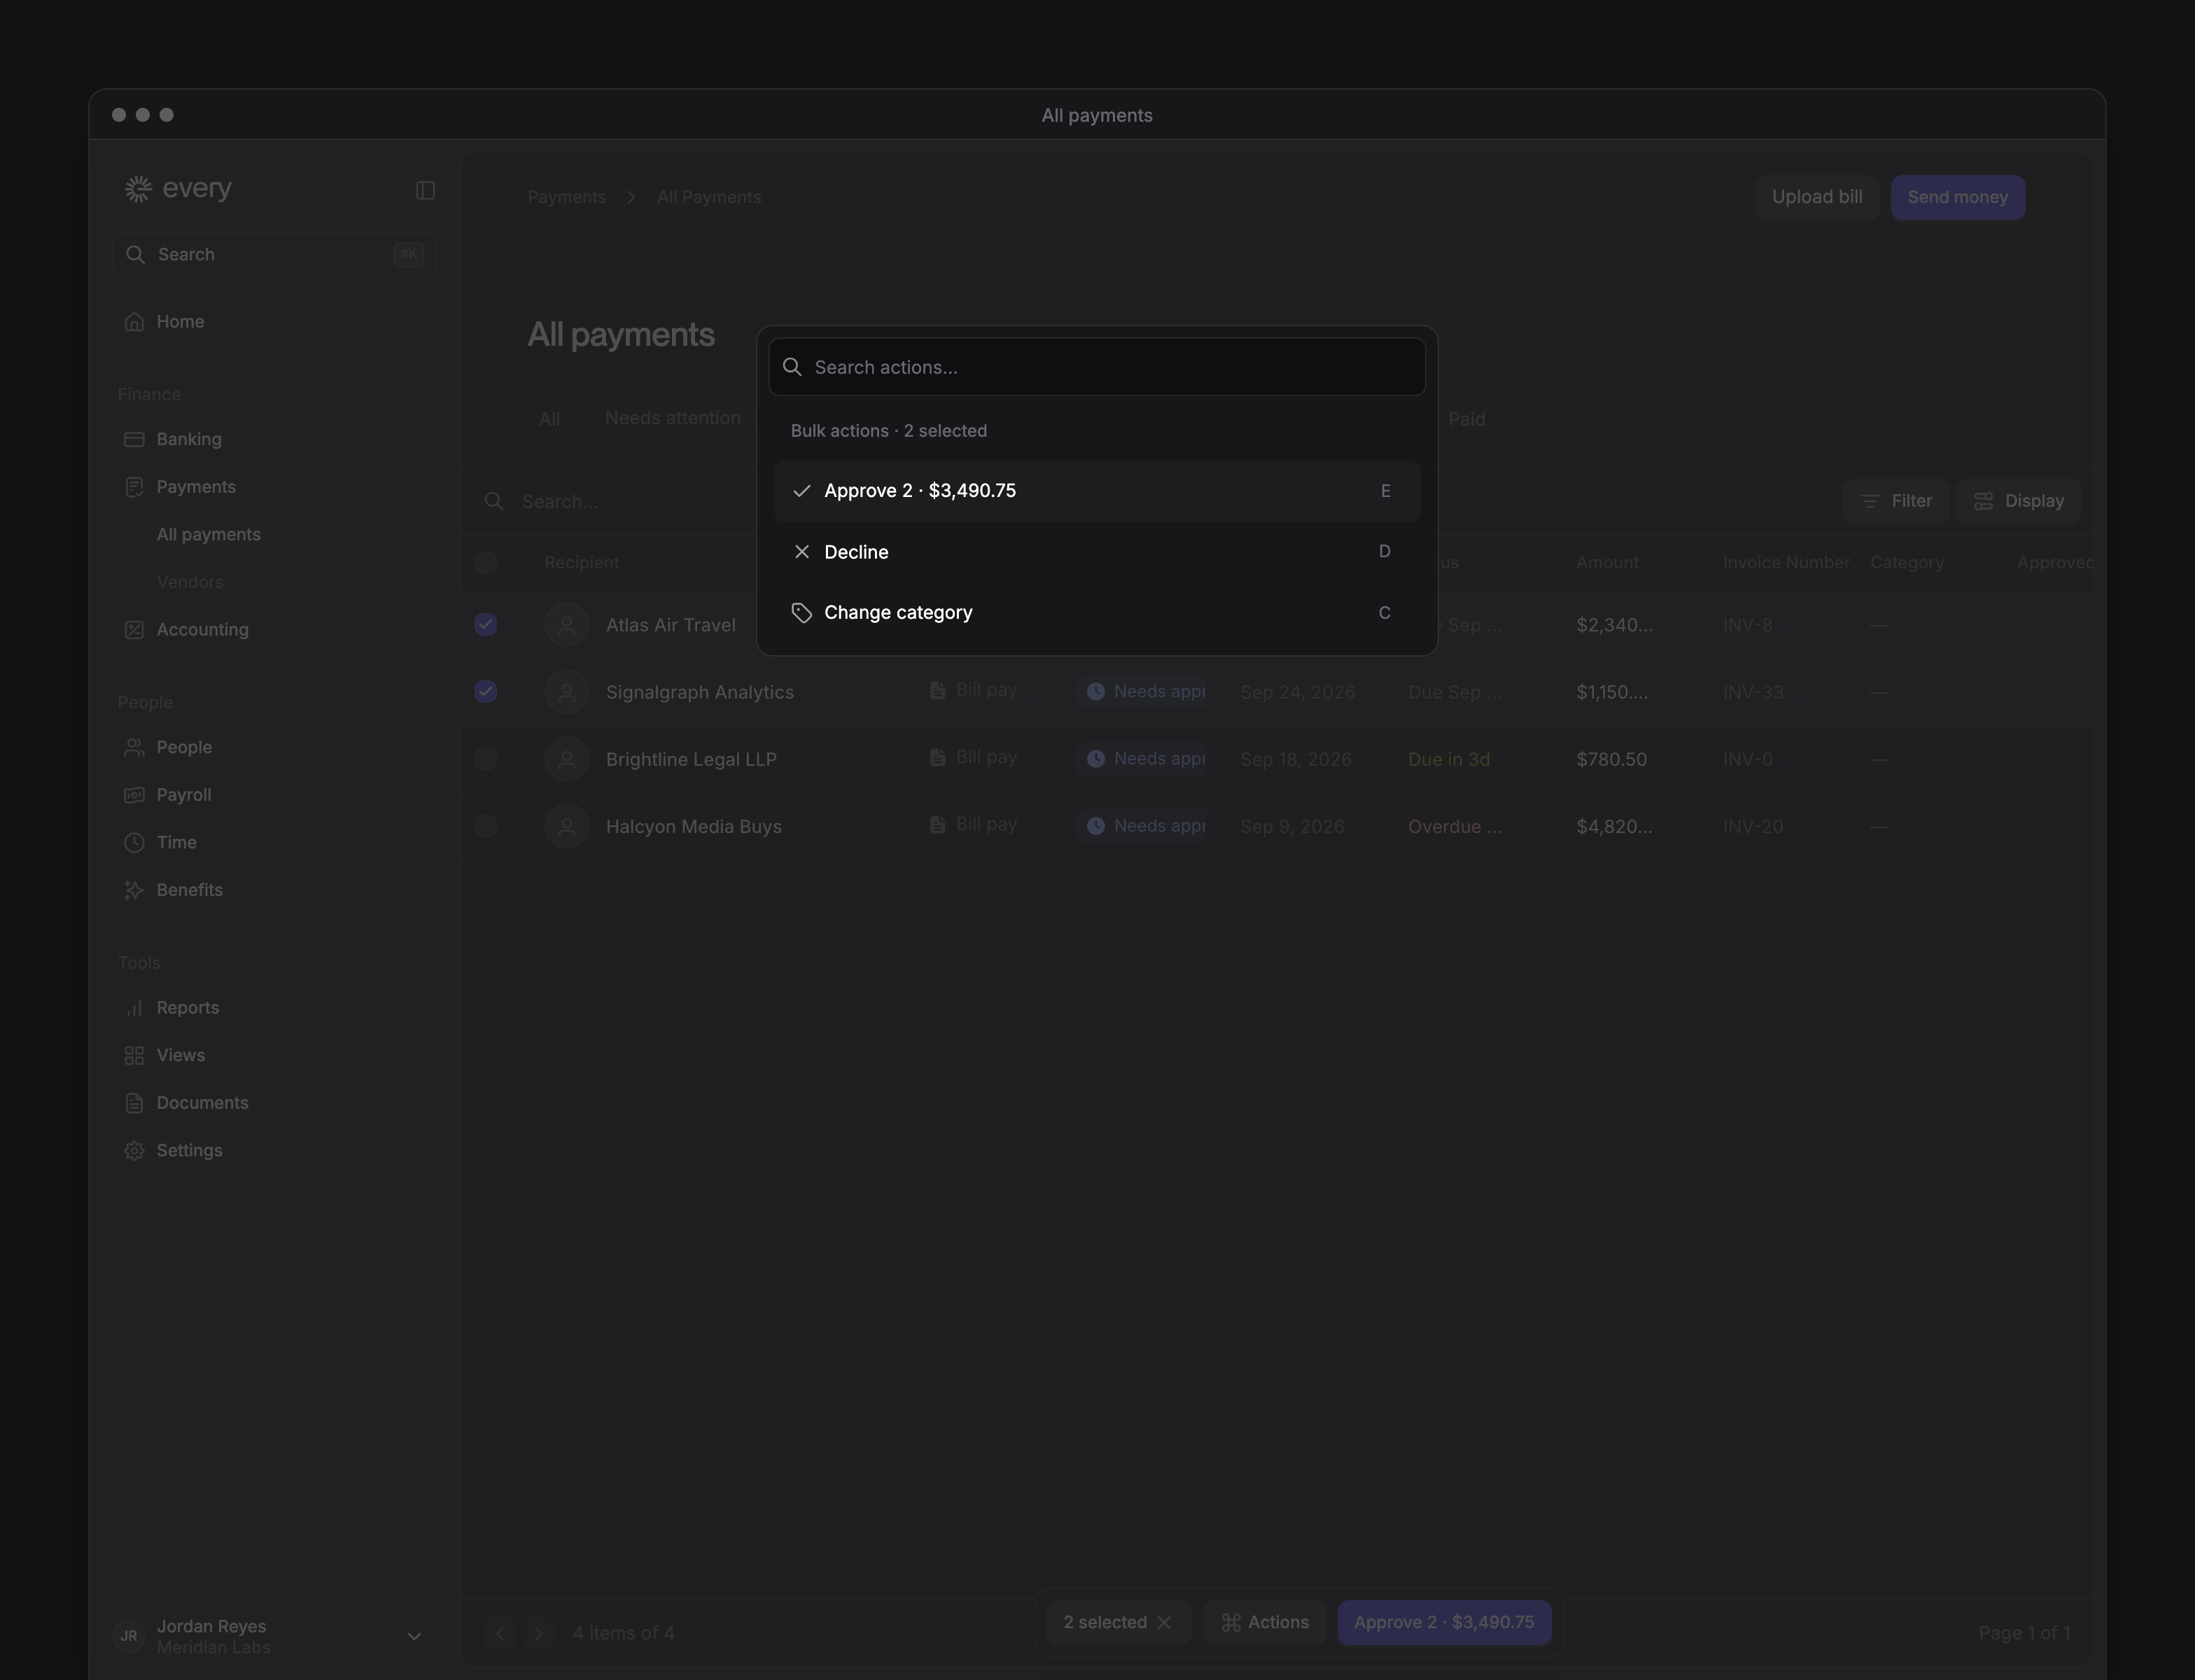Switch to the All tab
This screenshot has width=2195, height=1680.
pos(549,419)
